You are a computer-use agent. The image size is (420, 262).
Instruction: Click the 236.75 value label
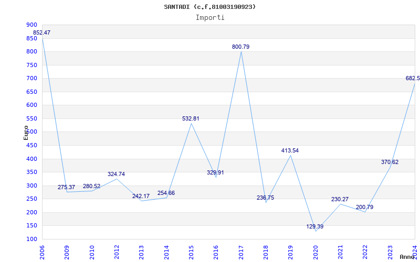(265, 198)
